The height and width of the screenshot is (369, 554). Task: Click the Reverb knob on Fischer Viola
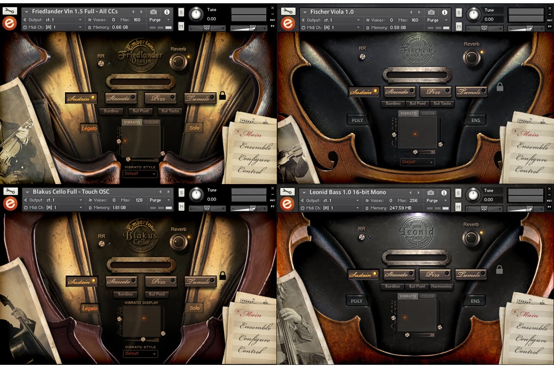click(471, 57)
